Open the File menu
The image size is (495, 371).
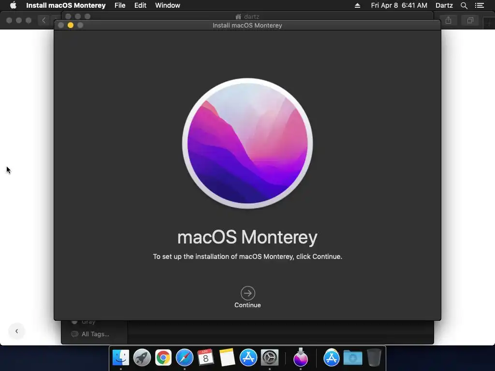120,5
